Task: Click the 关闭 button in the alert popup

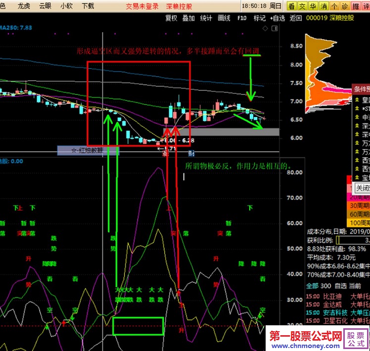Action: coord(363,188)
